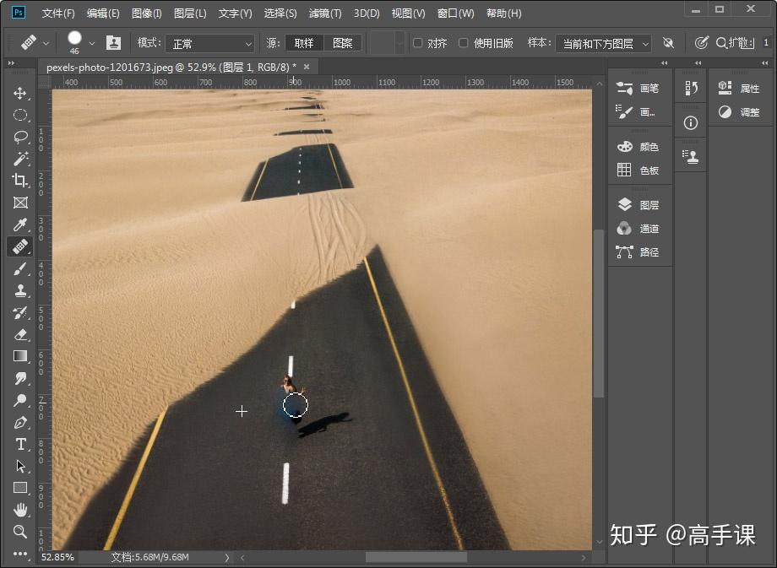Select the Brush tool
The height and width of the screenshot is (568, 777).
pos(20,268)
